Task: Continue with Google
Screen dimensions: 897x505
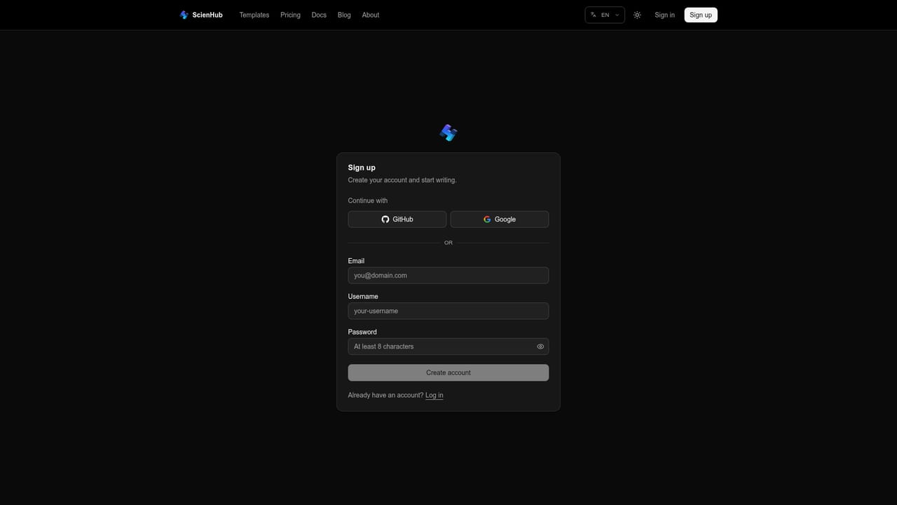Action: click(500, 220)
